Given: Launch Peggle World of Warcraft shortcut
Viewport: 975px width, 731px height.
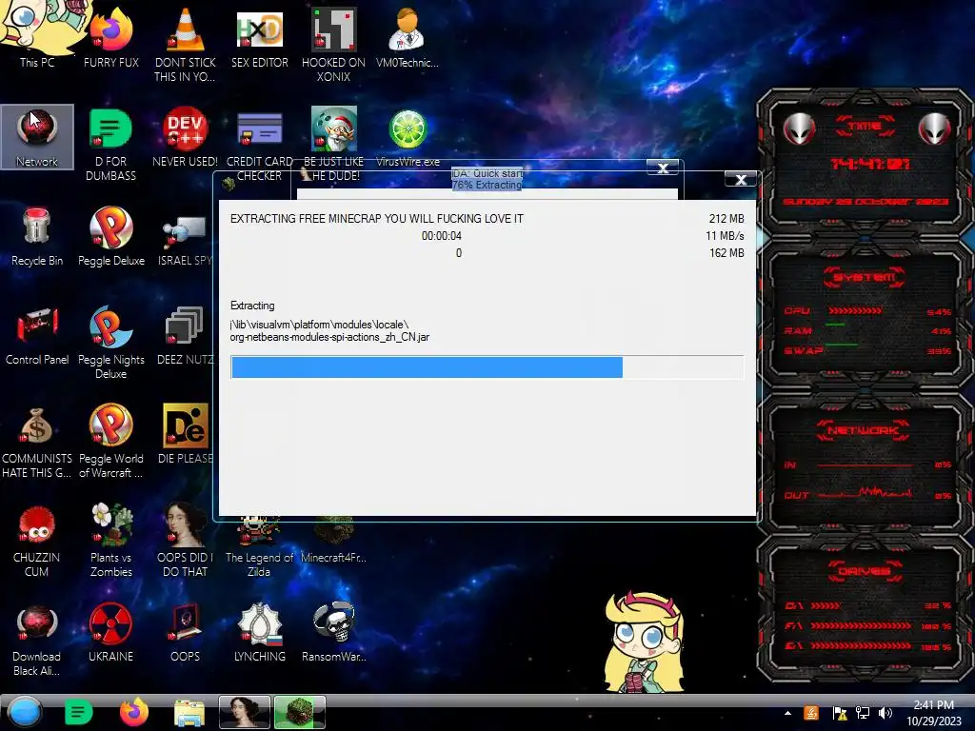Looking at the screenshot, I should coord(110,440).
